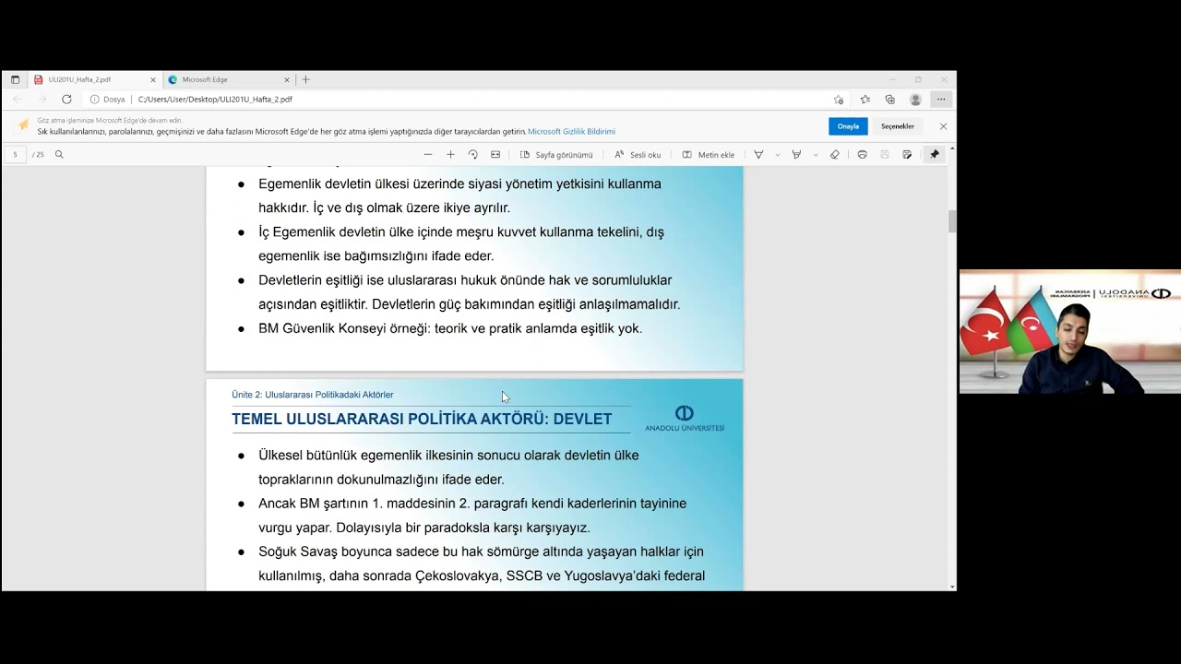
Task: Open Edge settings and more menu
Action: [x=941, y=100]
